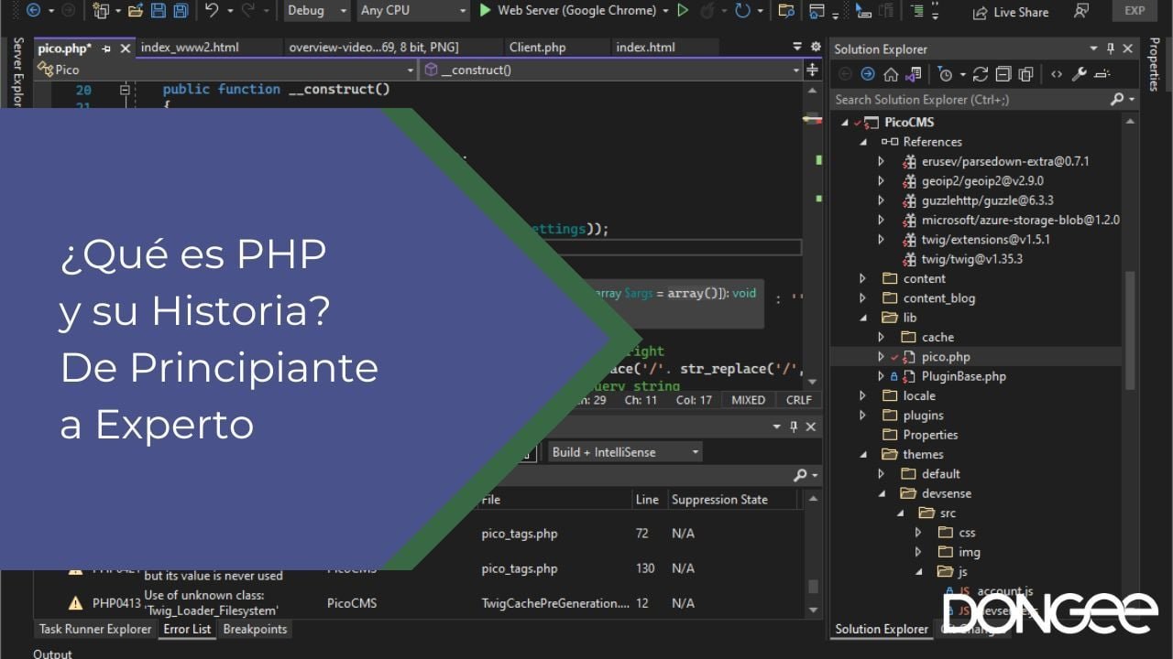The width and height of the screenshot is (1173, 659).
Task: Click the Collapse All icon in Solution Explorer
Action: tap(1003, 74)
